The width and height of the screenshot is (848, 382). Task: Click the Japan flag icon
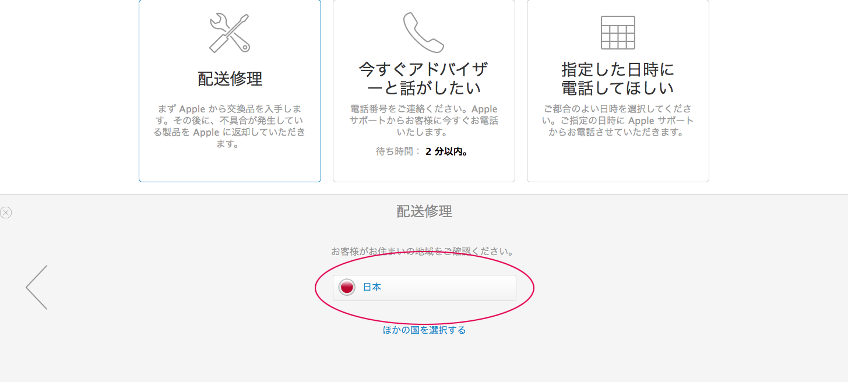[347, 287]
